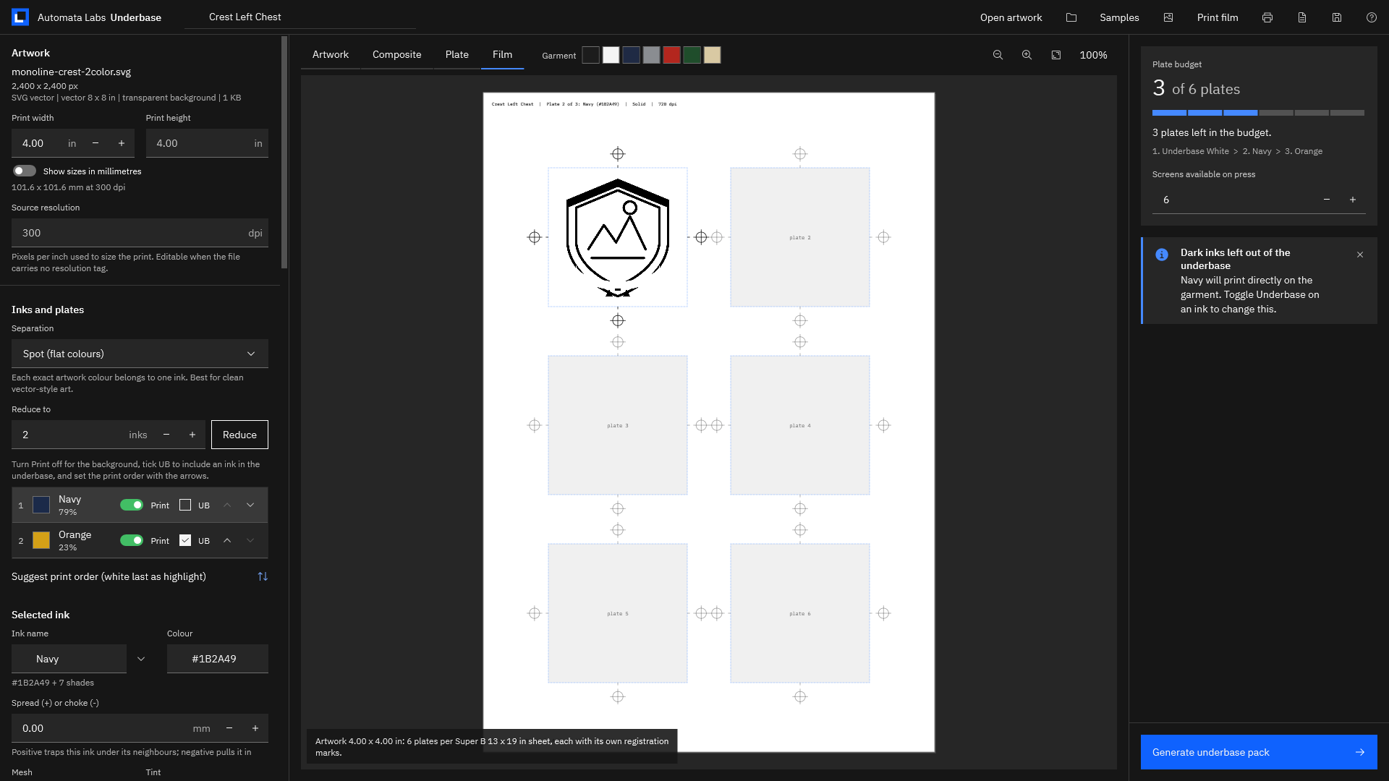Switch to the Artwork tab
This screenshot has height=781, width=1389.
[331, 55]
